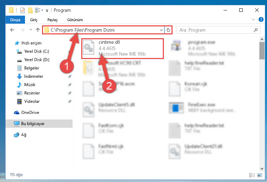The width and height of the screenshot is (267, 182).
Task: Click the New folder quick access icon
Action: pyautogui.click(x=30, y=10)
